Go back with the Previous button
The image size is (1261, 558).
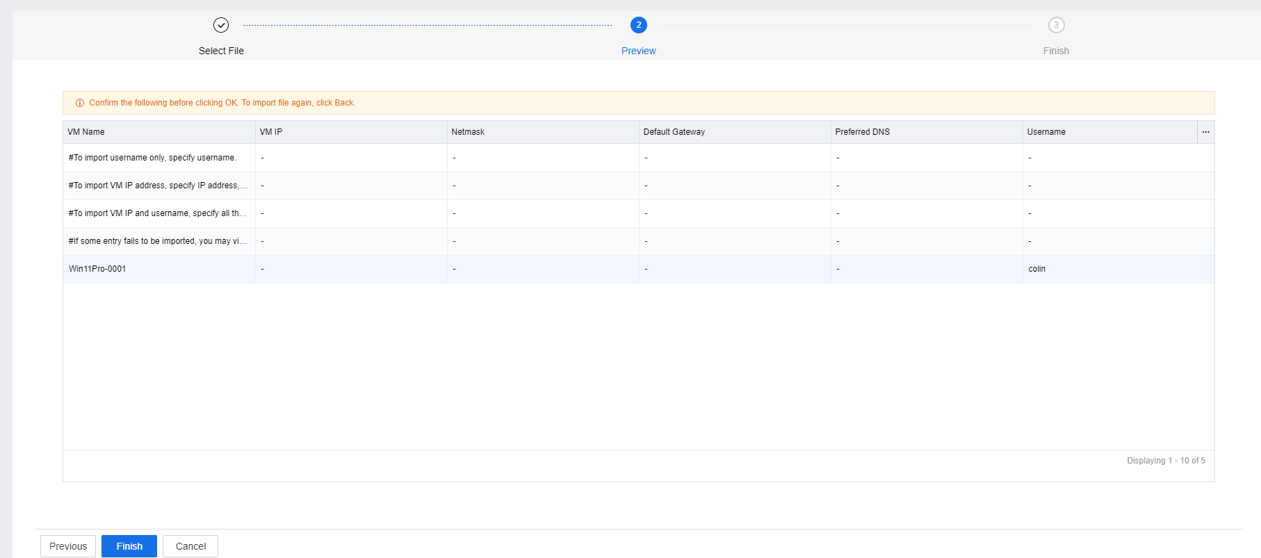[x=68, y=546]
